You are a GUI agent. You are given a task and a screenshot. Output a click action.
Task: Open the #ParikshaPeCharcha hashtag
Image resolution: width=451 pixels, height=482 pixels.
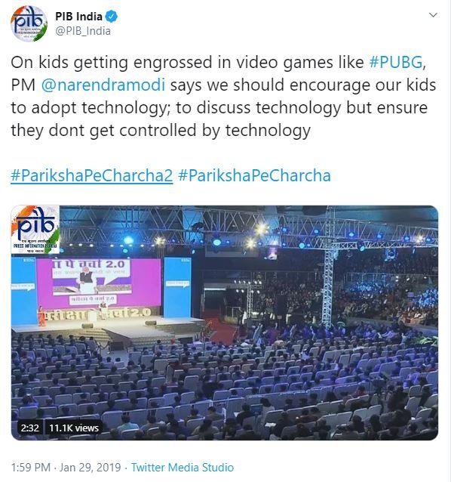(x=254, y=176)
